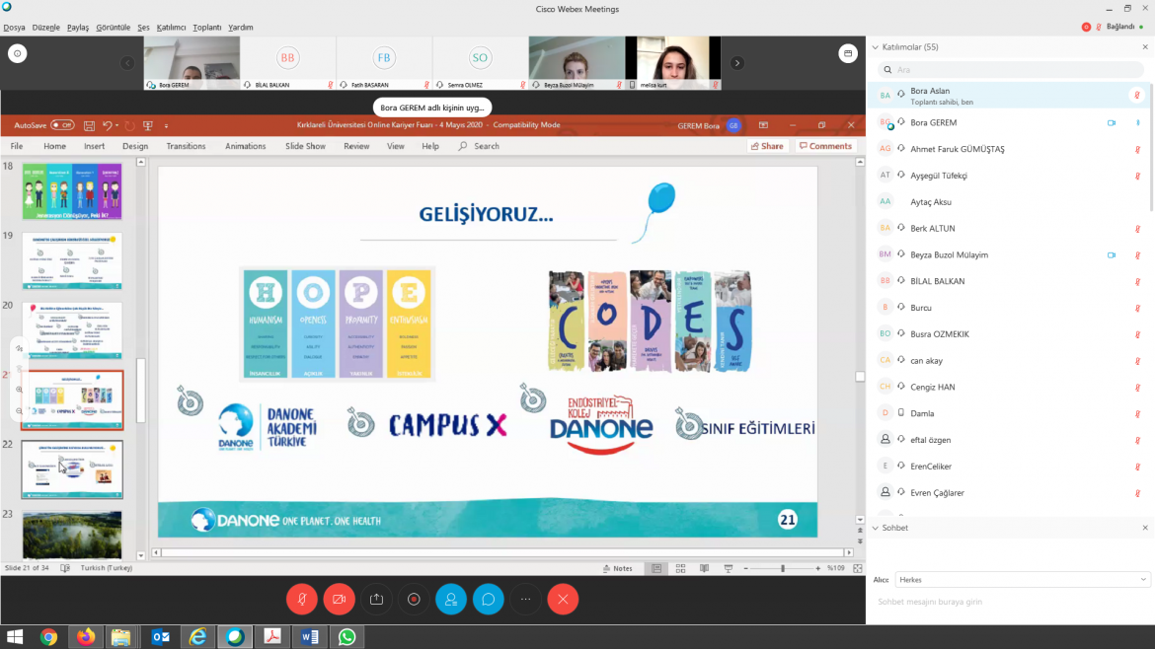Screen dimensions: 1155x649
Task: Toggle the chat panel button
Action: tap(489, 599)
